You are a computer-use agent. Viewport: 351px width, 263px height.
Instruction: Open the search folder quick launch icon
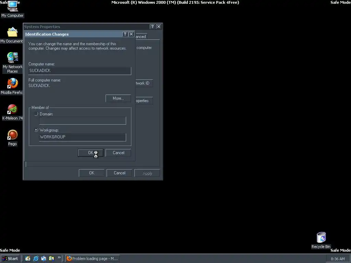(x=51, y=259)
